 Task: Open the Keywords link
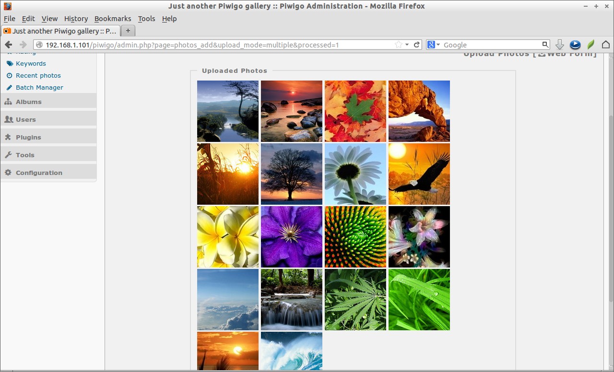[31, 63]
